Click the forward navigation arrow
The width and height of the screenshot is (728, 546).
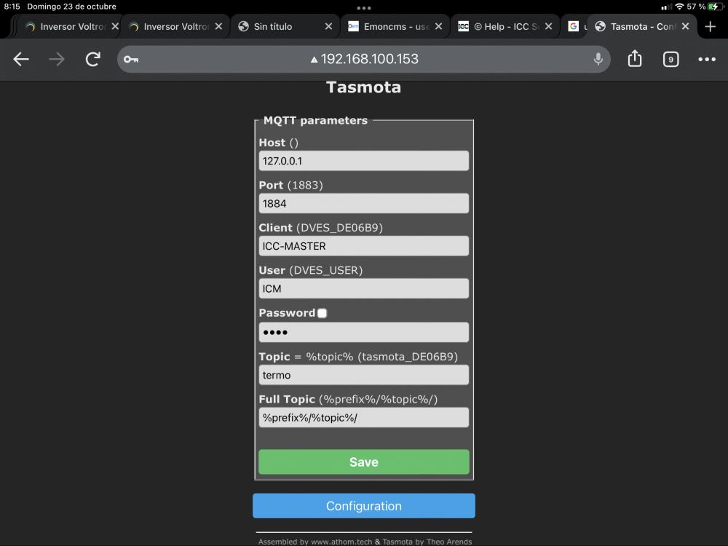(57, 59)
